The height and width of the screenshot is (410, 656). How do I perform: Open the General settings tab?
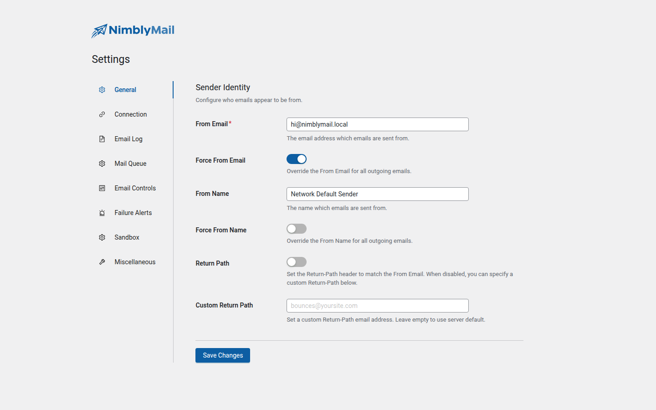(x=133, y=90)
